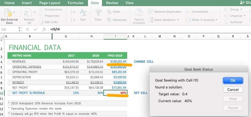The image size is (251, 117).
Task: Select cell with $165,044.56
Action: (66, 62)
